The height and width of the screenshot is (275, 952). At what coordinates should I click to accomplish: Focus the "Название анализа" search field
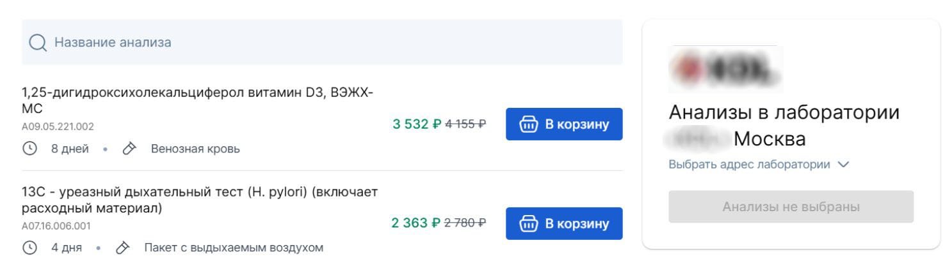point(320,43)
